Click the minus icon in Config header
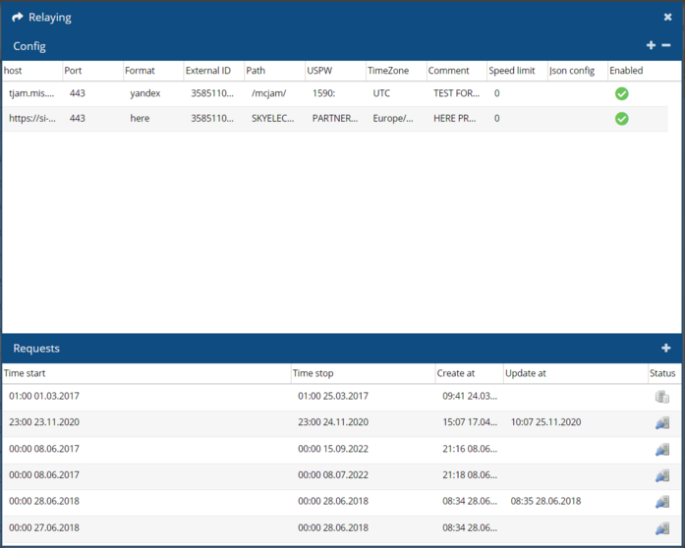685x548 pixels. (666, 46)
